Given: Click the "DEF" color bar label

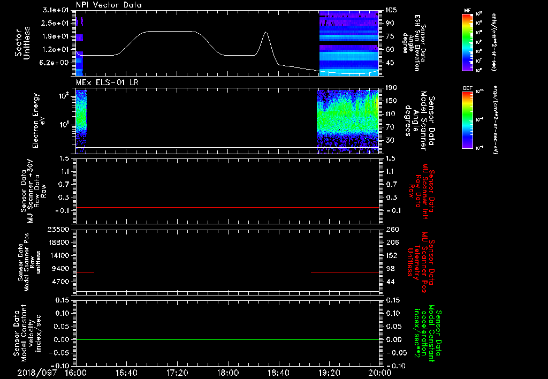Looking at the screenshot, I should (467, 88).
